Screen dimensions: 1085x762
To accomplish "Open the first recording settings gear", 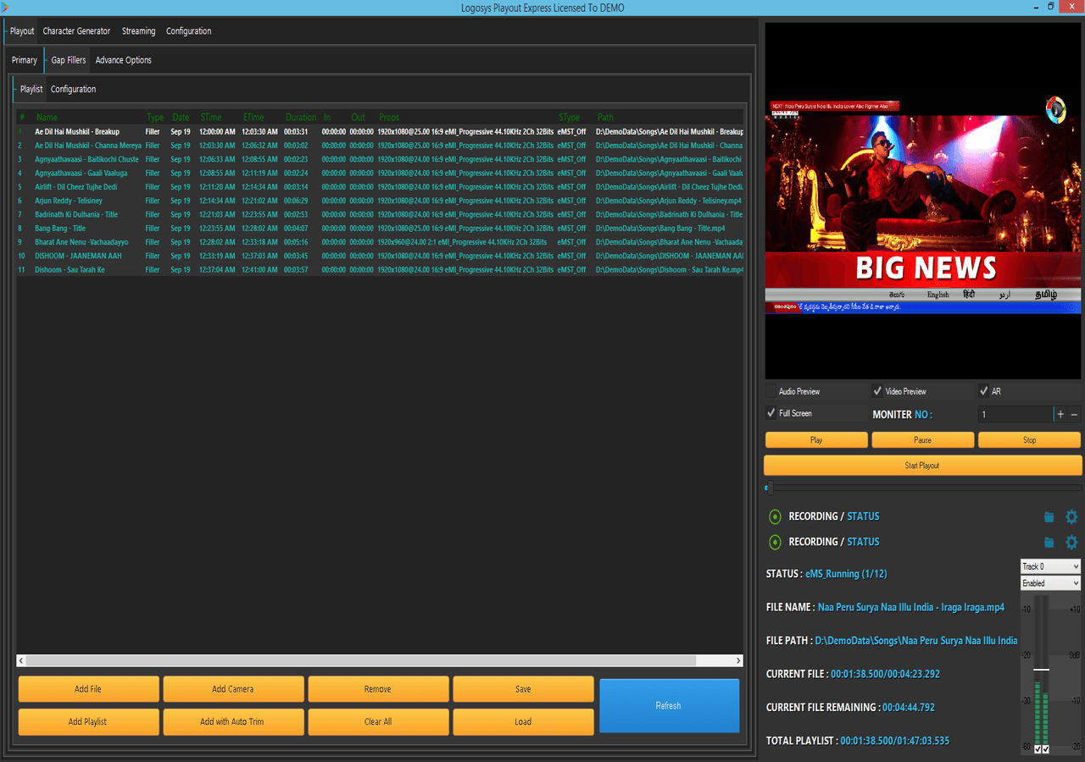I will coord(1071,516).
